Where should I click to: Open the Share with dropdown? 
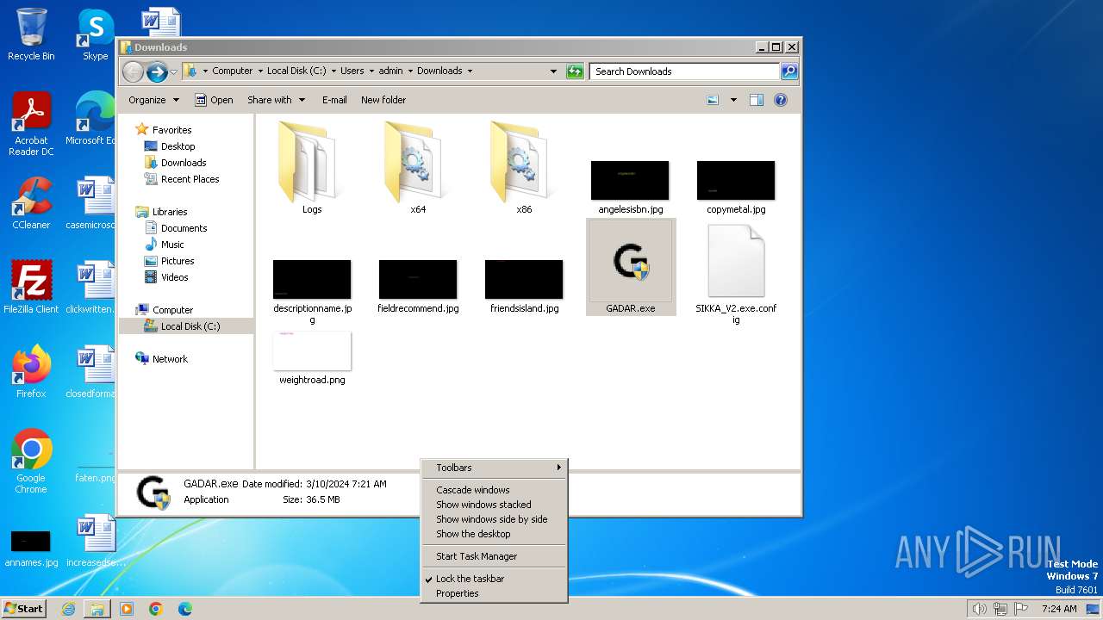276,100
